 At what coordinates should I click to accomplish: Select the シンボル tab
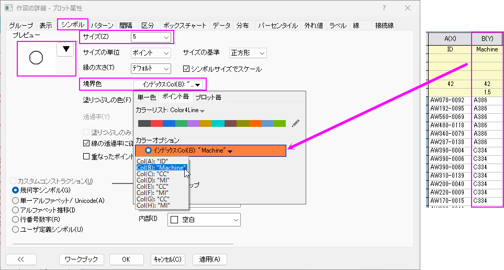click(73, 25)
